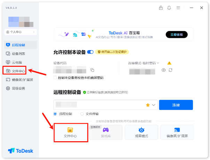Image resolution: width=210 pixels, height=160 pixels.
Task: Click the remote device code input field
Action: click(99, 105)
